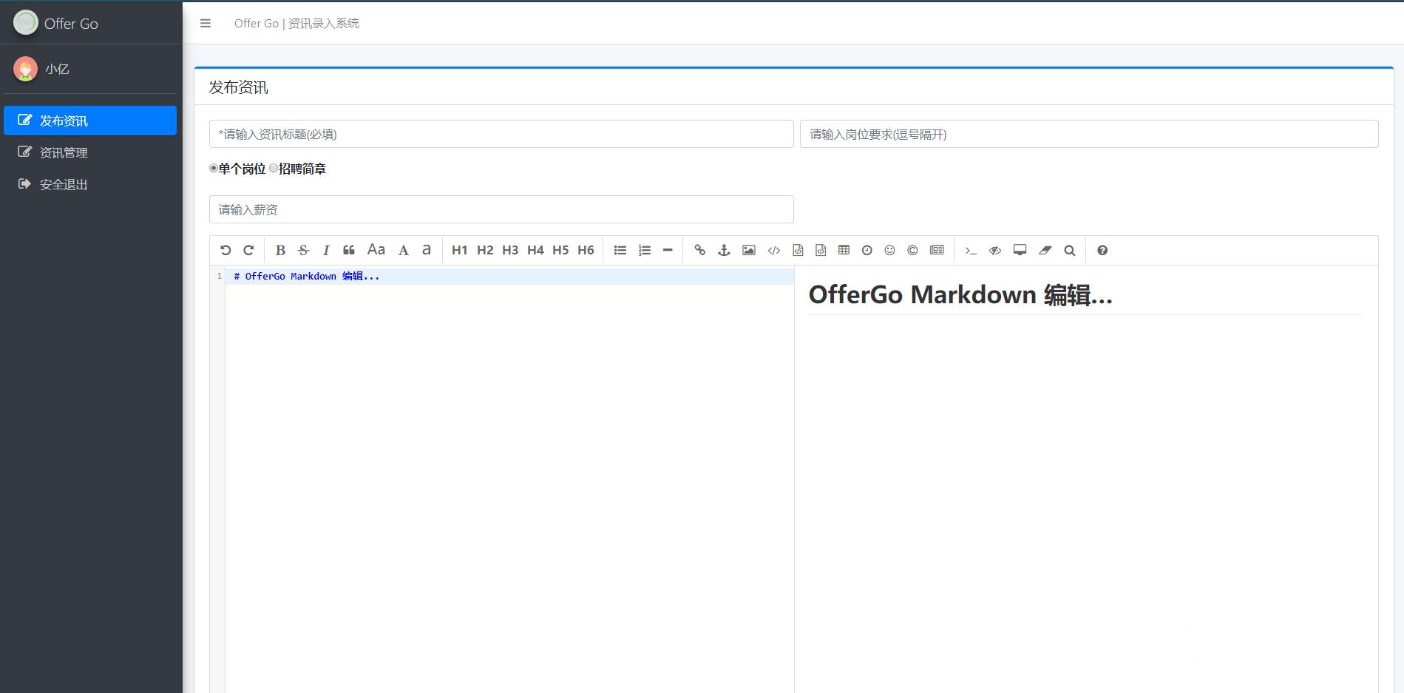Insert a hyperlink via the chain icon

click(700, 250)
